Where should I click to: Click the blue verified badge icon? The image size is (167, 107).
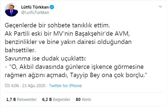(52, 7)
